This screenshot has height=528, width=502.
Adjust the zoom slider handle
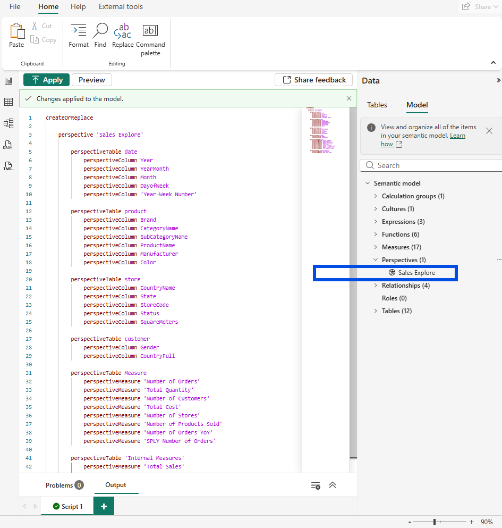435,522
